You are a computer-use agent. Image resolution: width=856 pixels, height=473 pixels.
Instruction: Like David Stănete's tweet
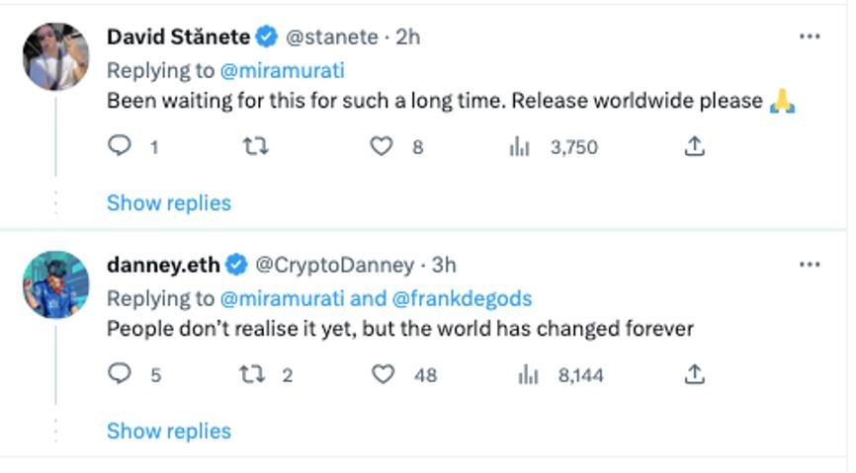click(x=382, y=146)
